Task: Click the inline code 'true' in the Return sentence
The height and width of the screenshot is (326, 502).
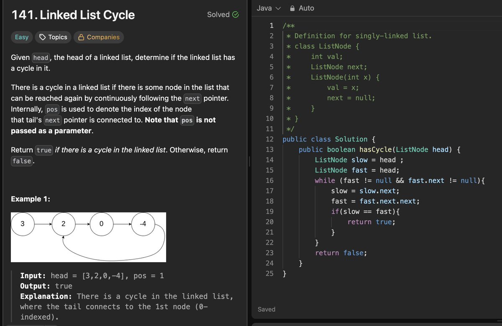Action: (x=44, y=150)
